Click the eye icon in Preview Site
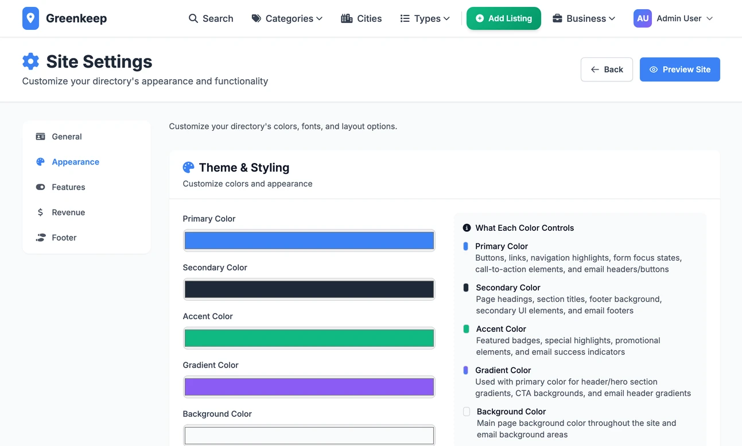 654,69
